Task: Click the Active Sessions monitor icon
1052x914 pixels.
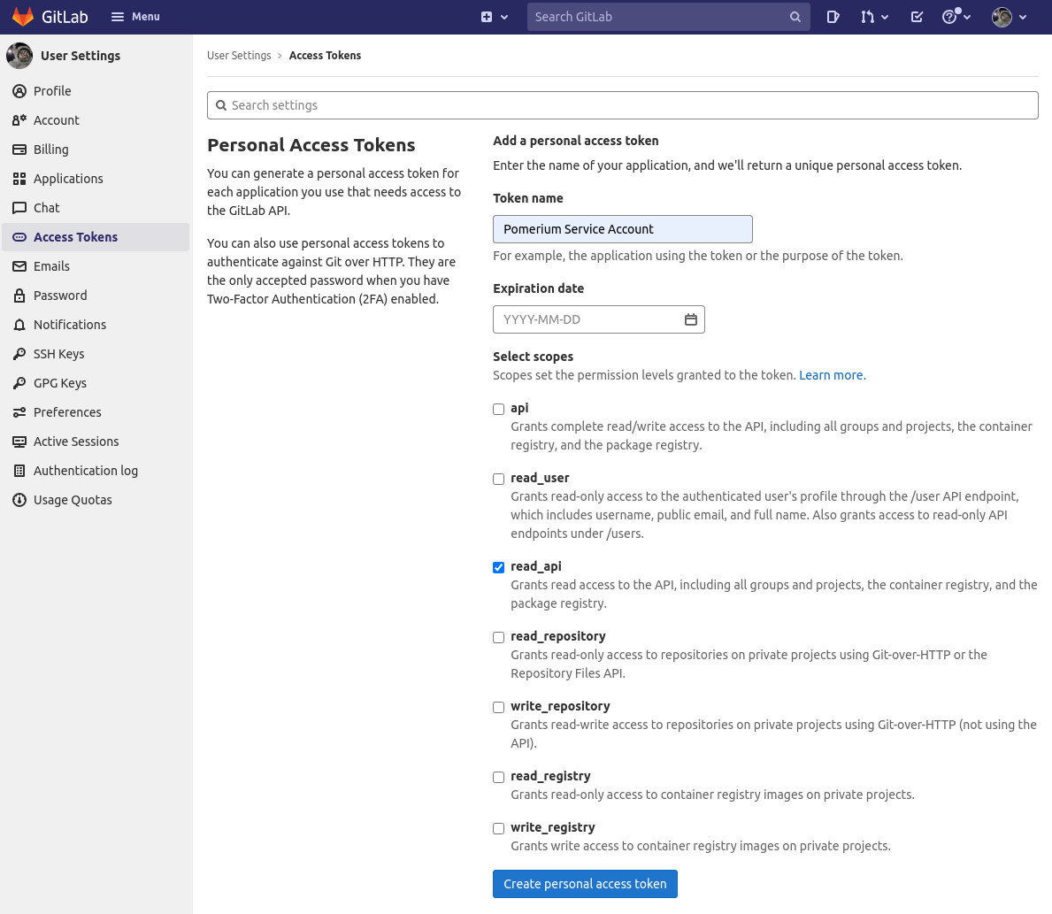Action: [x=19, y=442]
